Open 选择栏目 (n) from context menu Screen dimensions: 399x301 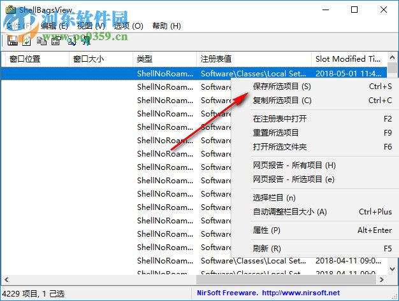click(316, 198)
